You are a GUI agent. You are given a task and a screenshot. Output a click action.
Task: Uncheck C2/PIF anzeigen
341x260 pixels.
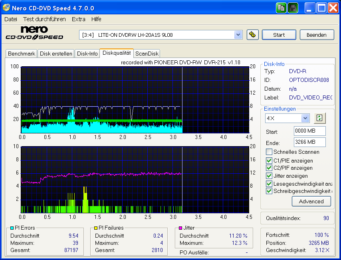point(269,168)
